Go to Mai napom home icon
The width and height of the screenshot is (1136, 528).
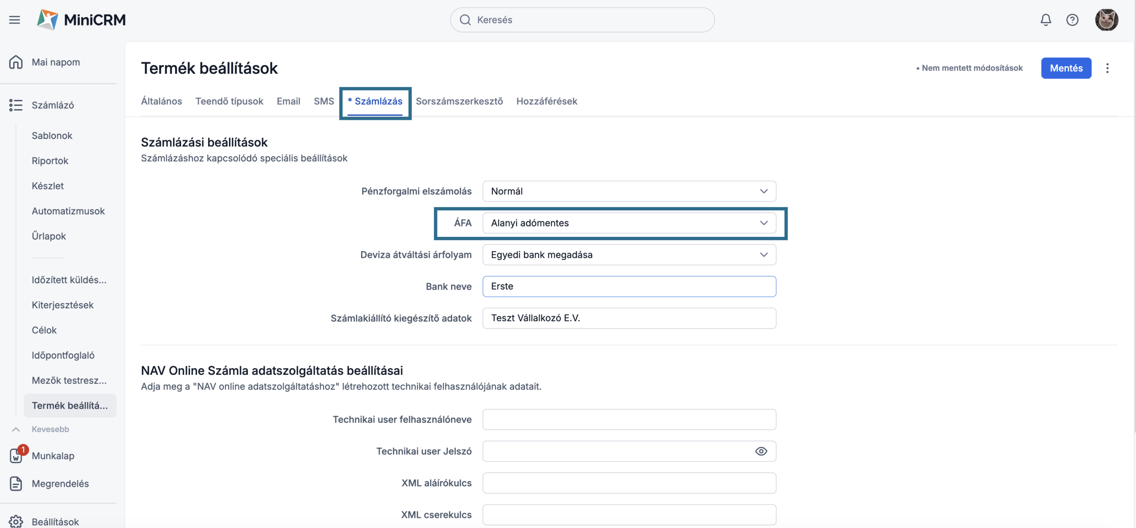click(16, 62)
